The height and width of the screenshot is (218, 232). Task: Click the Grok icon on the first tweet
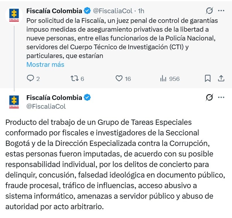click(209, 11)
